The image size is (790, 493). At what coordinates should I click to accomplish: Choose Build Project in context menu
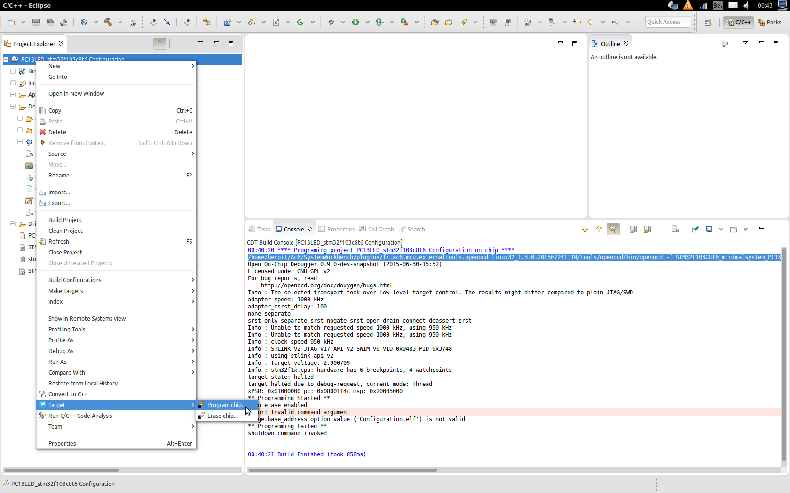[x=116, y=220]
